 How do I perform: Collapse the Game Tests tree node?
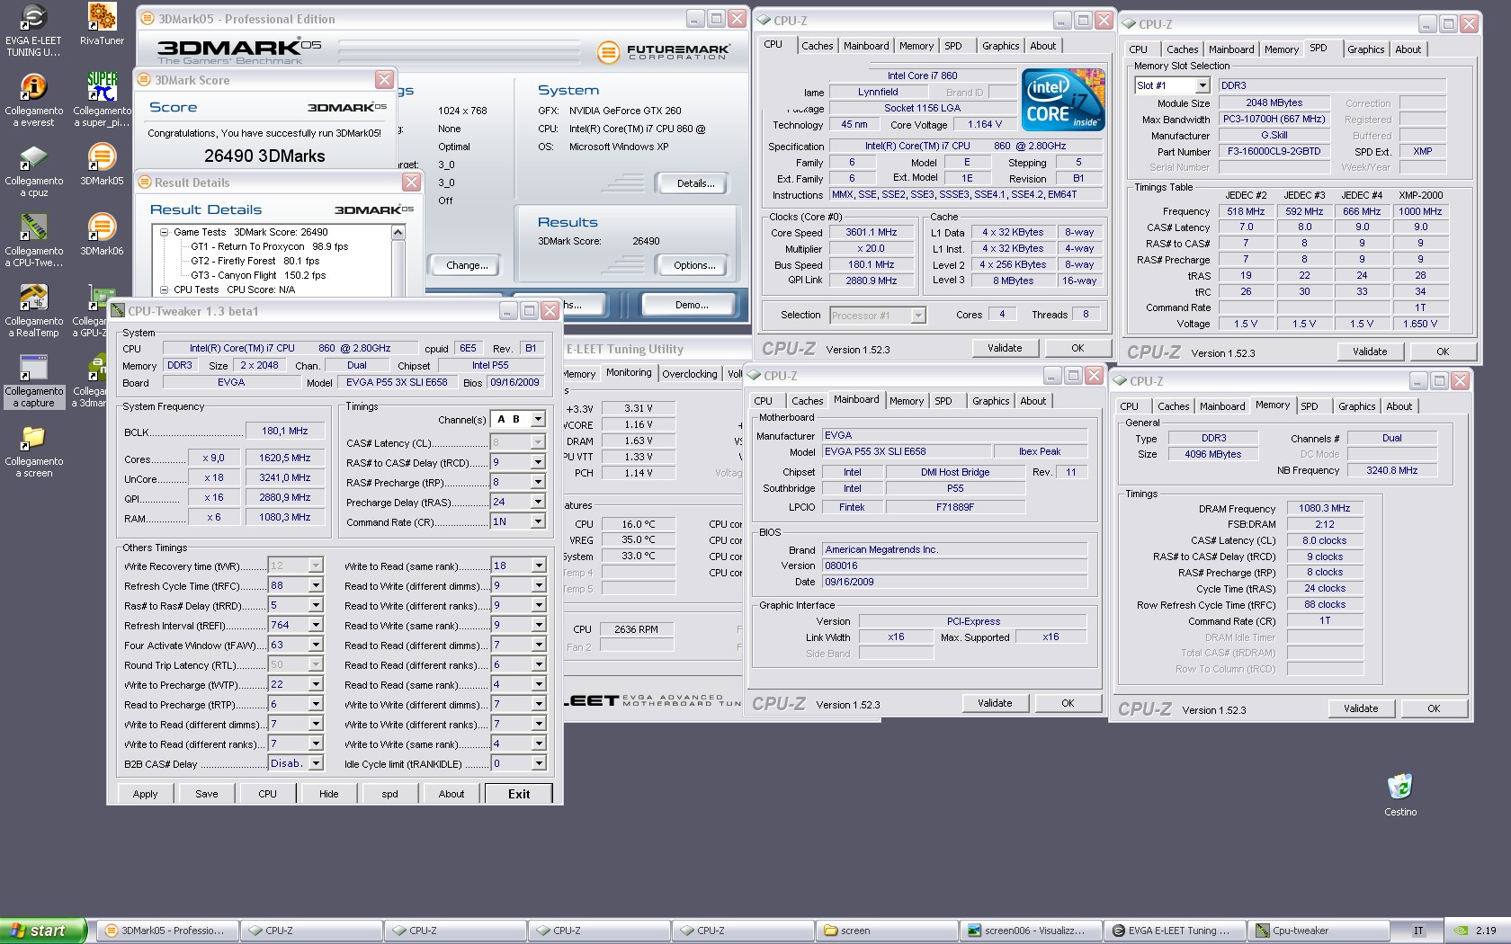[165, 232]
